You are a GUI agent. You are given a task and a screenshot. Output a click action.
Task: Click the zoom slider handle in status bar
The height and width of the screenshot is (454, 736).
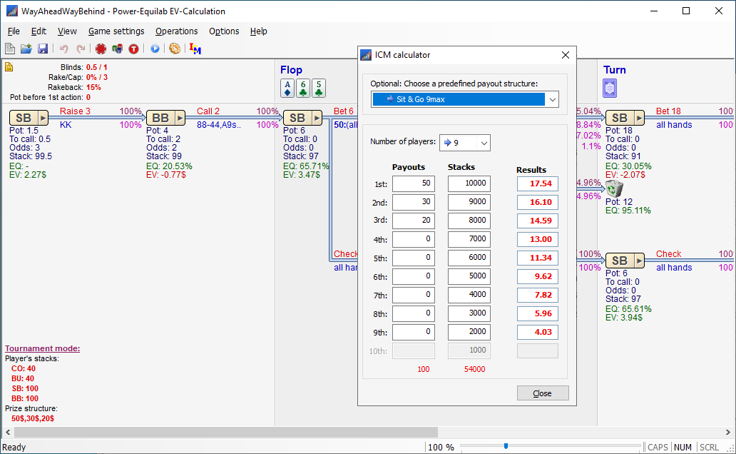coord(506,446)
